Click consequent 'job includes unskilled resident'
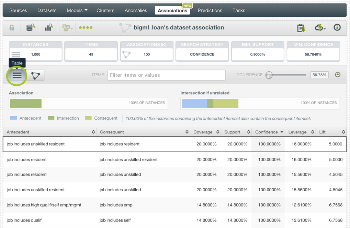Screen dimensions: 350x228 pyautogui.click(x=128, y=159)
